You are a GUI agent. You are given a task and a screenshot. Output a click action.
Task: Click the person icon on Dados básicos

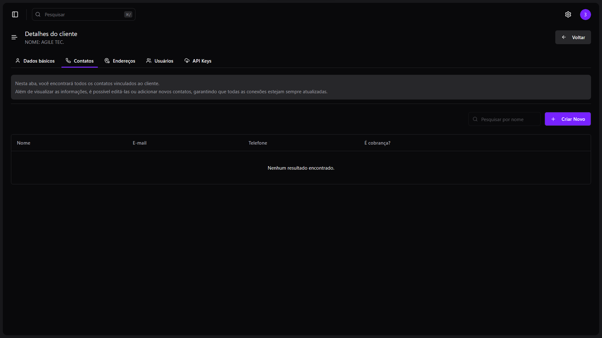18,61
